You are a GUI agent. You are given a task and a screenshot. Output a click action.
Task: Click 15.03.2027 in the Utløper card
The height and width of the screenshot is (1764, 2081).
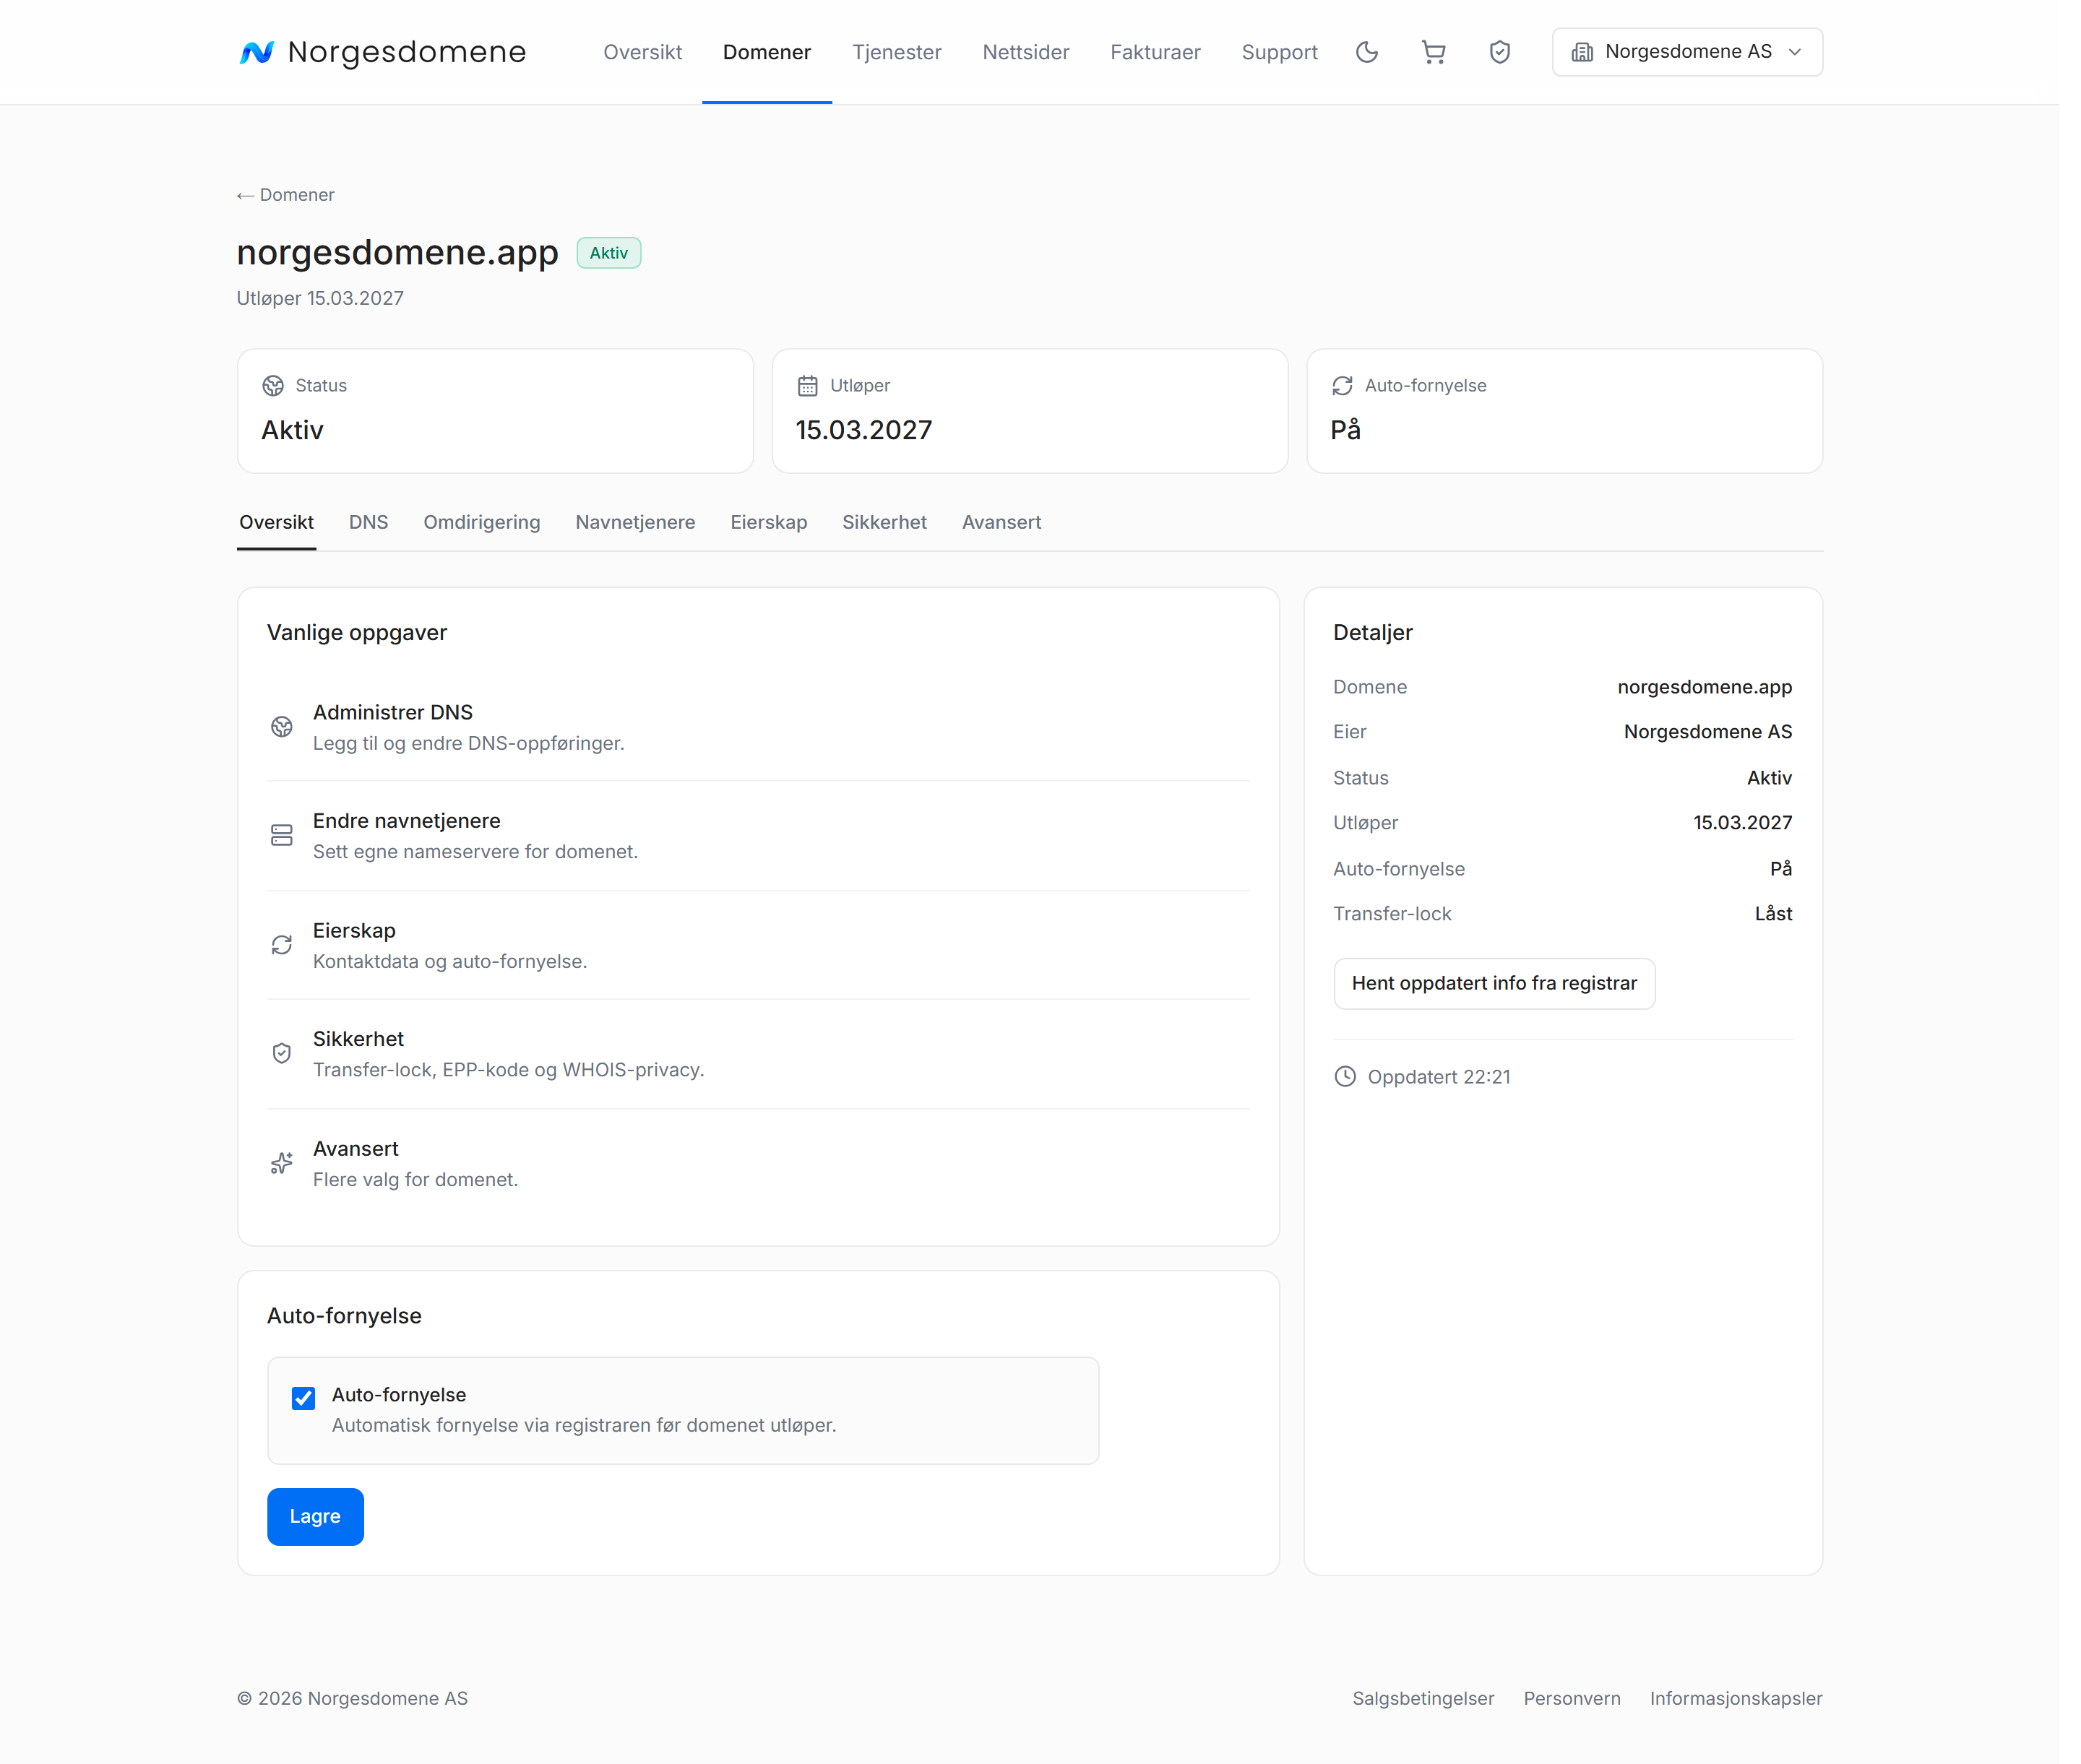[863, 430]
